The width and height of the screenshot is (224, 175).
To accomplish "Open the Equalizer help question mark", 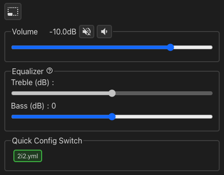I will [x=49, y=71].
